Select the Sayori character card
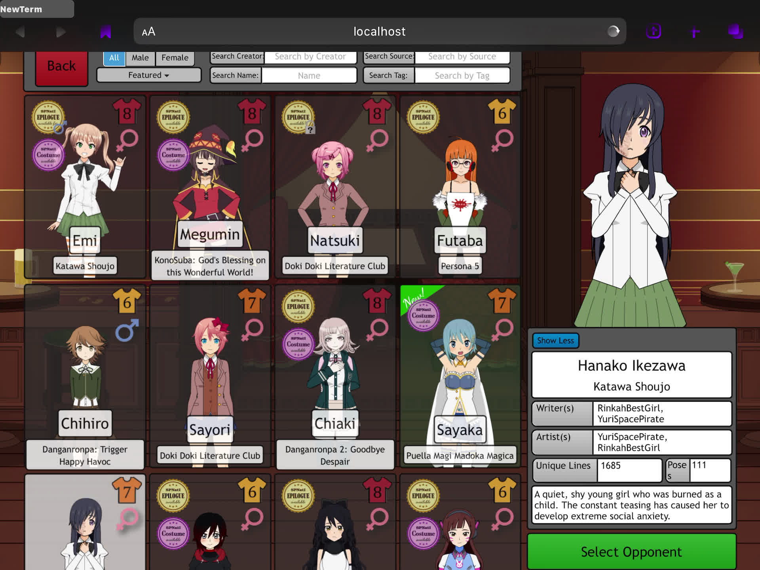 coord(210,376)
